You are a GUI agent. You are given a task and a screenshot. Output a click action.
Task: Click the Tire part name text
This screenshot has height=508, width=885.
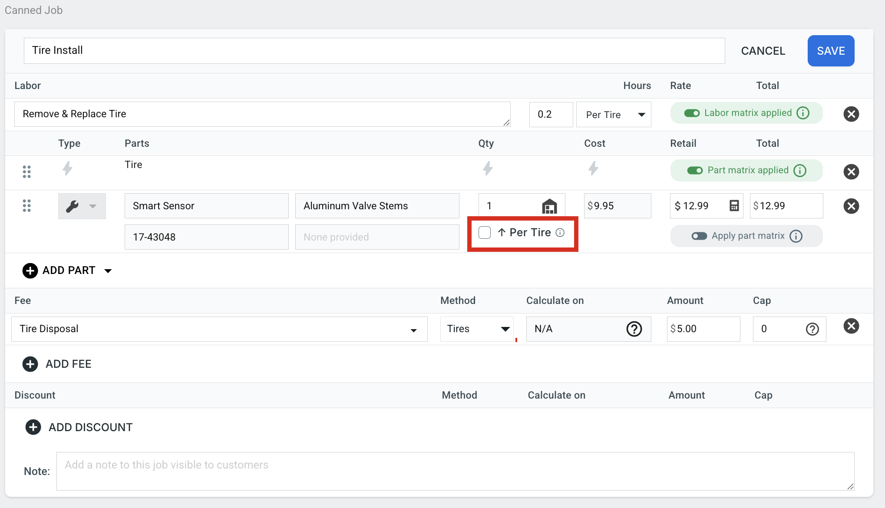133,165
